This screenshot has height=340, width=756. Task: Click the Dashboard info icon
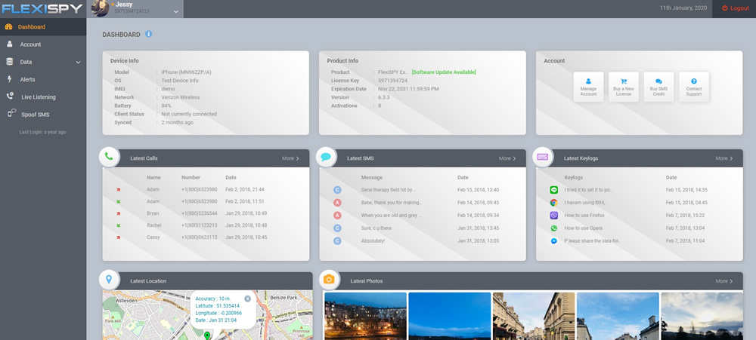point(148,34)
